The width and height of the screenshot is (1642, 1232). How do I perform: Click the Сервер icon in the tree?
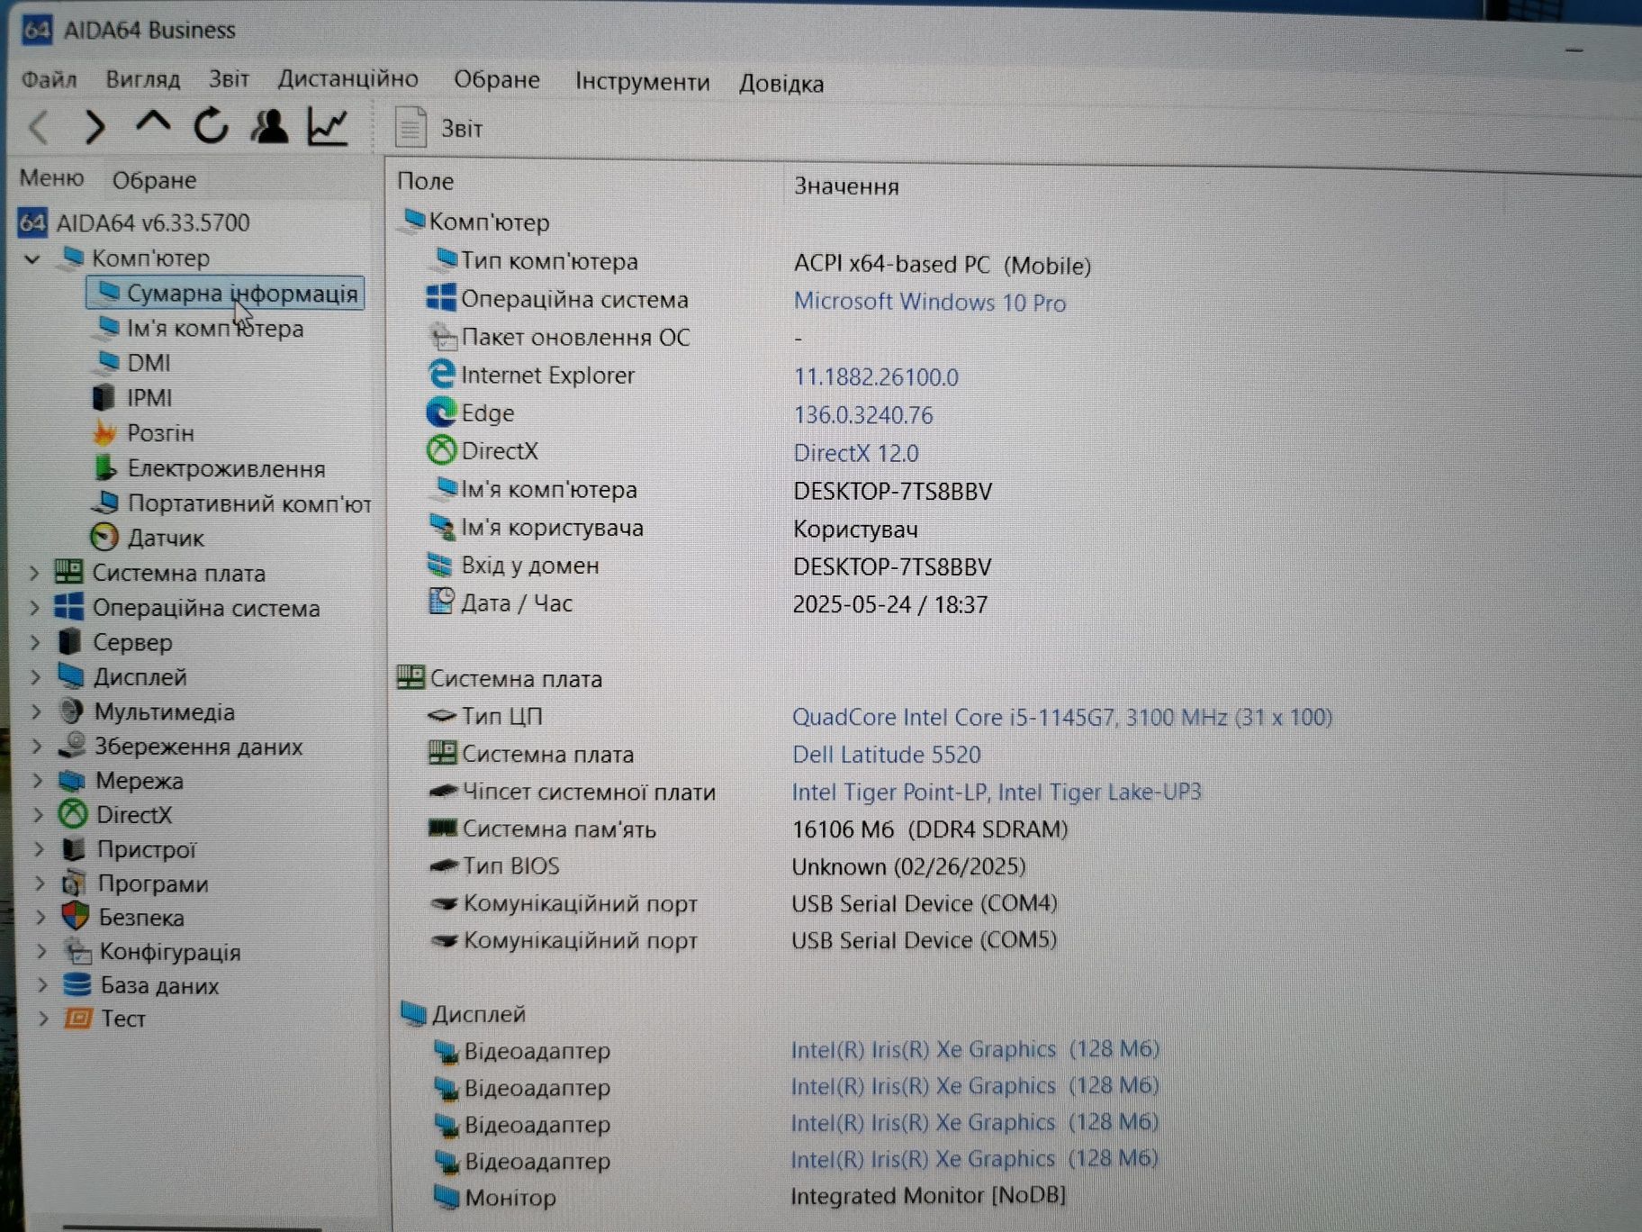tap(70, 642)
